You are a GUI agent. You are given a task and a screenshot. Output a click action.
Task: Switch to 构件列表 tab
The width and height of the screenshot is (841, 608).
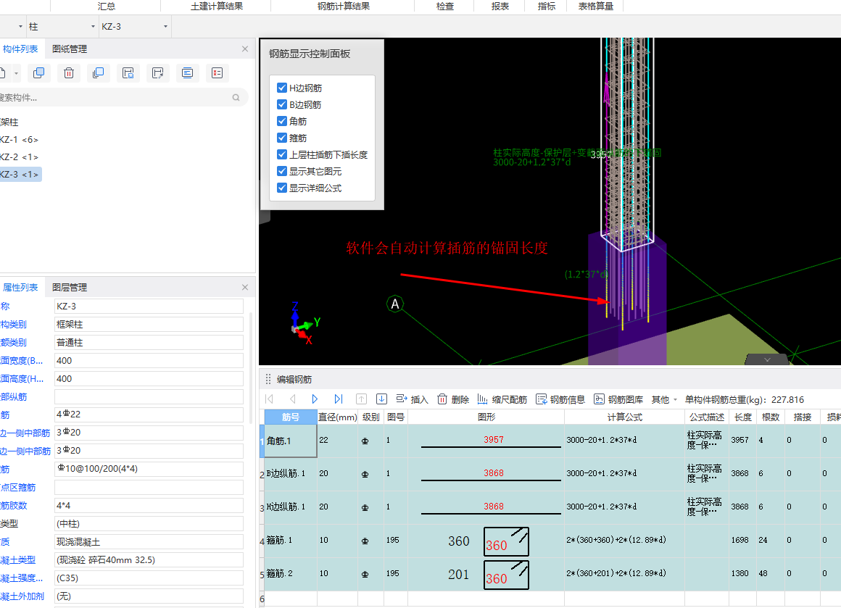tap(20, 49)
